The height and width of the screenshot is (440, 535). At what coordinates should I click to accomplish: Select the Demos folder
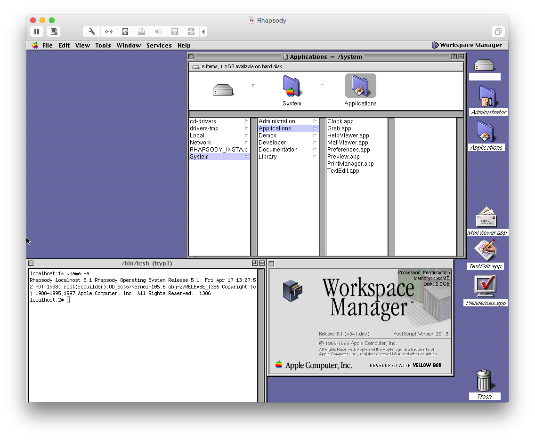pyautogui.click(x=288, y=136)
